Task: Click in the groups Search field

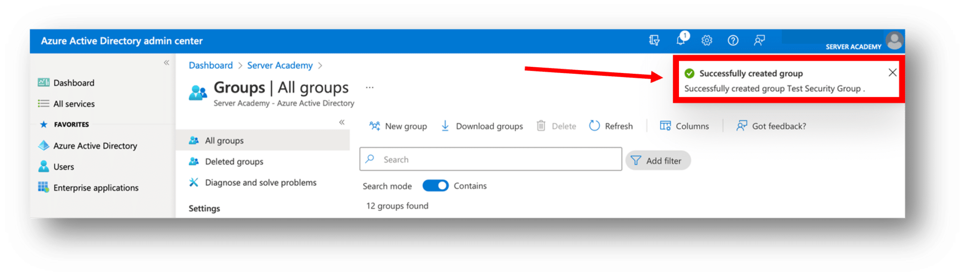Action: point(490,159)
